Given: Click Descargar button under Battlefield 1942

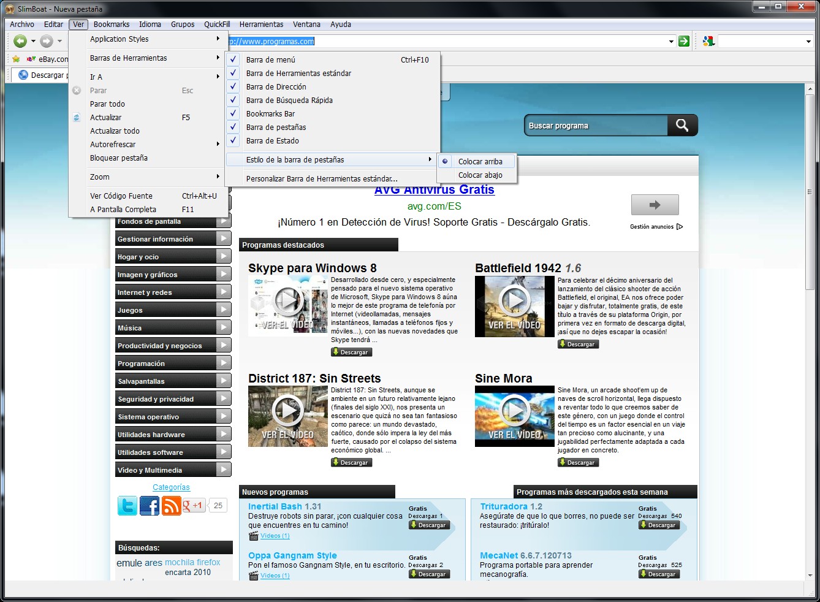Looking at the screenshot, I should pos(578,344).
